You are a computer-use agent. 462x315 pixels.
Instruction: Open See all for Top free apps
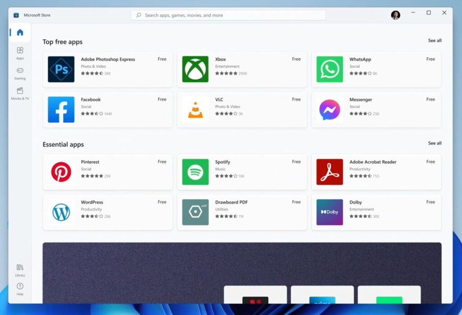pyautogui.click(x=434, y=40)
